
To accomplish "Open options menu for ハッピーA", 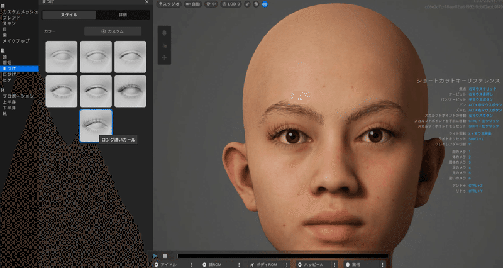I will 334,265.
